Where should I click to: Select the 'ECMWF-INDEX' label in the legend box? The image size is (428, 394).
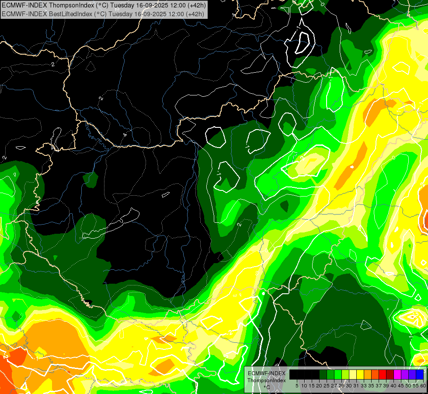click(x=267, y=373)
